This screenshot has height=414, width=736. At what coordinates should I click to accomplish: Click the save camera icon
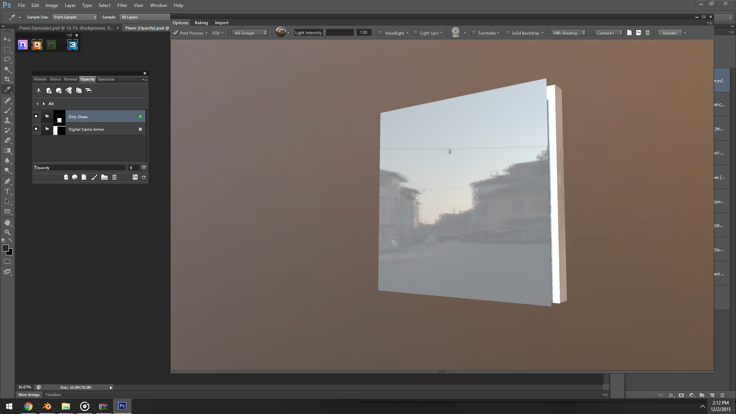tap(638, 33)
